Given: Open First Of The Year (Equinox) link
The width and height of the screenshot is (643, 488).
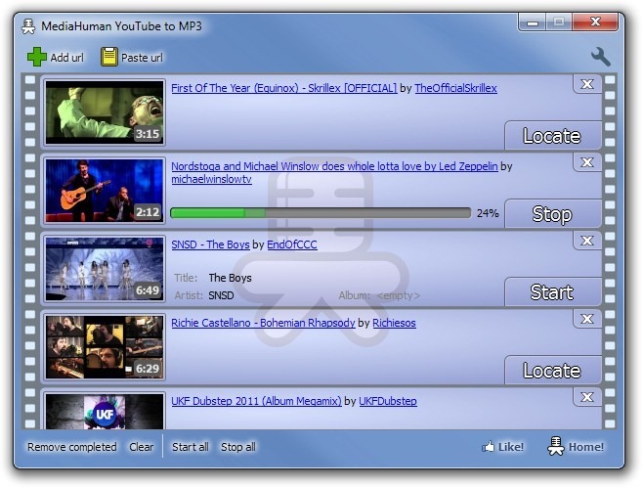Looking at the screenshot, I should 284,88.
